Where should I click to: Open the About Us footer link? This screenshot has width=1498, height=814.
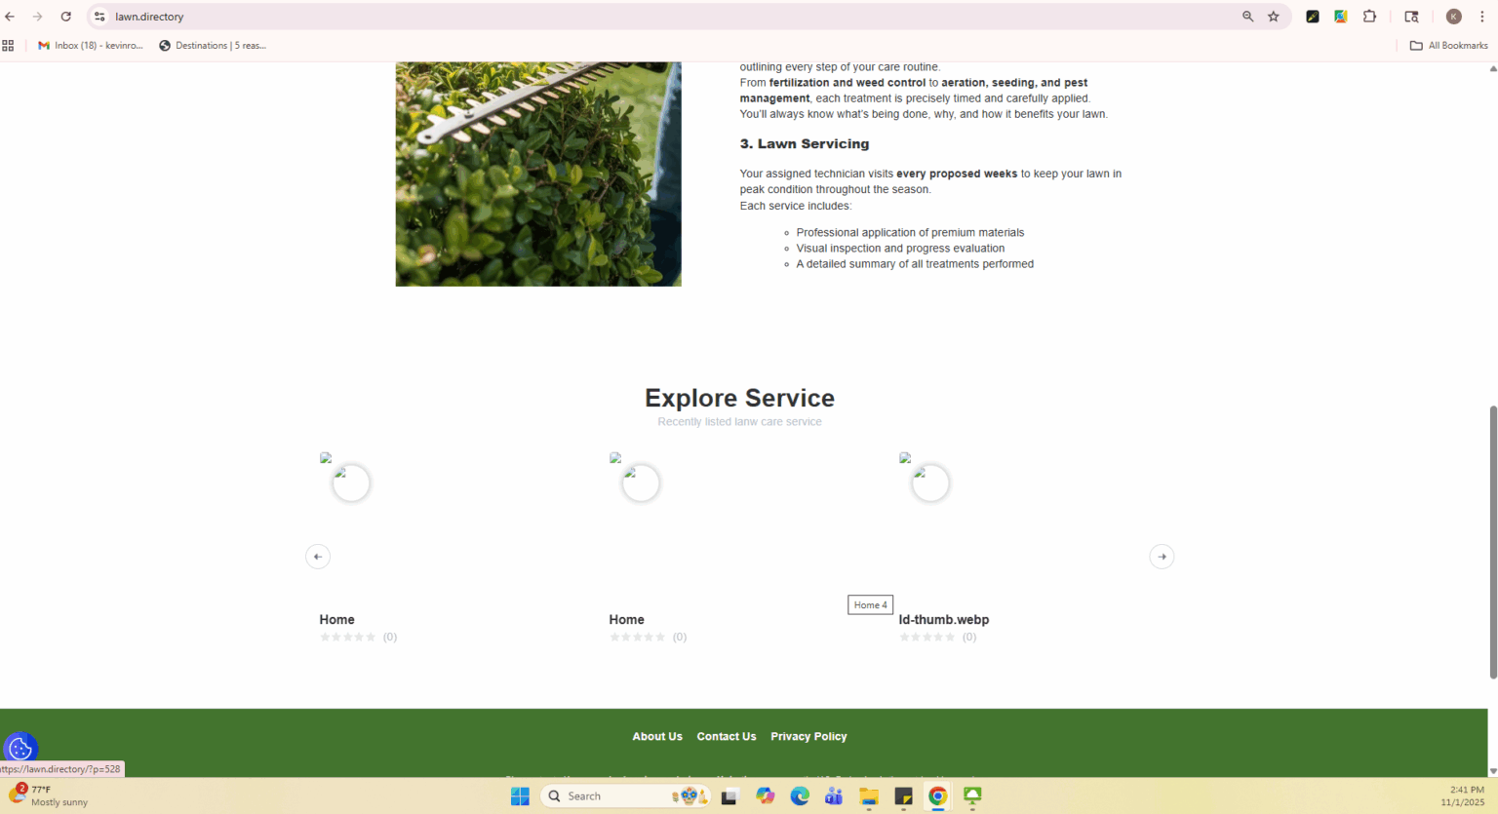click(x=657, y=737)
